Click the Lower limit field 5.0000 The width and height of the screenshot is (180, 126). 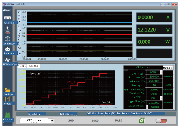pyautogui.click(x=155, y=107)
